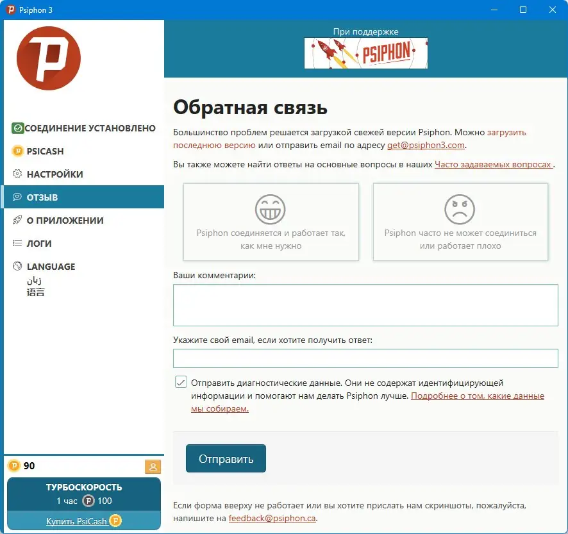Open the О ПРИЛОЖЕНИИ about section

[x=84, y=220]
